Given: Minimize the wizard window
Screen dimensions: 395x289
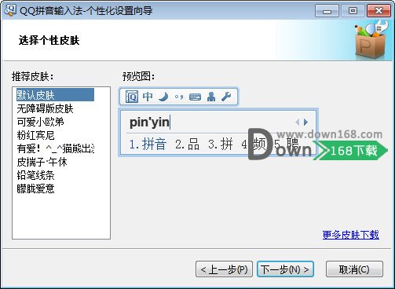Looking at the screenshot, I should pyautogui.click(x=327, y=11).
